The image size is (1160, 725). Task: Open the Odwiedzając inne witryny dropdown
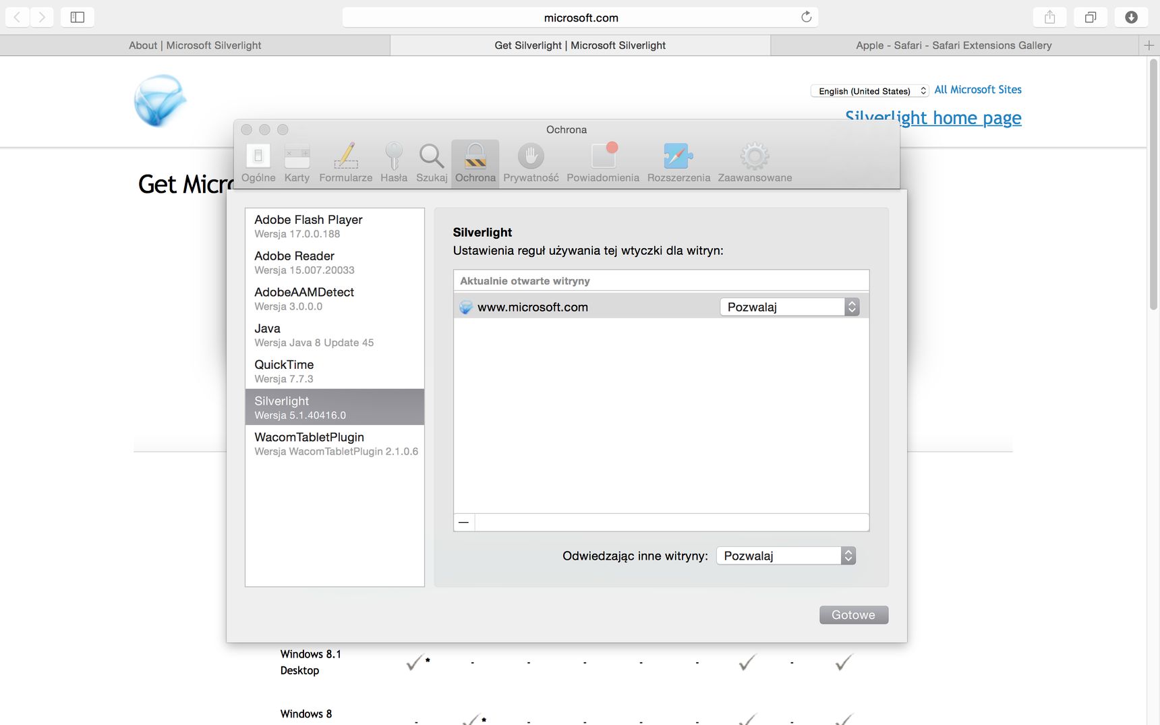(x=786, y=556)
